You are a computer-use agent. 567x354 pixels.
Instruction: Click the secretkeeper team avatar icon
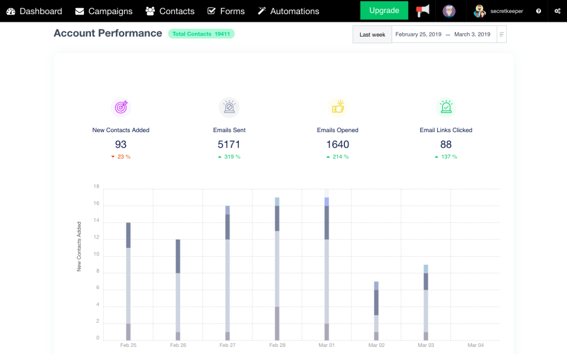coord(479,11)
